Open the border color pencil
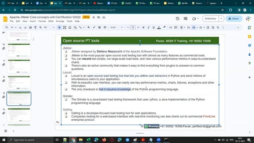254x143 pixels. pyautogui.click(x=94, y=27)
